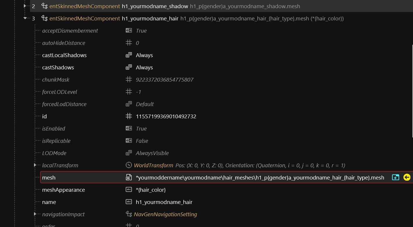Click the compass icon beside WorldTransform

click(129, 165)
